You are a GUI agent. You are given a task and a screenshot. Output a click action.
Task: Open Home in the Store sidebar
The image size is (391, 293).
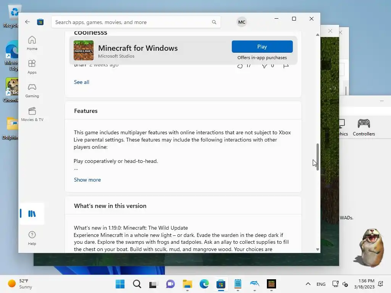click(32, 43)
